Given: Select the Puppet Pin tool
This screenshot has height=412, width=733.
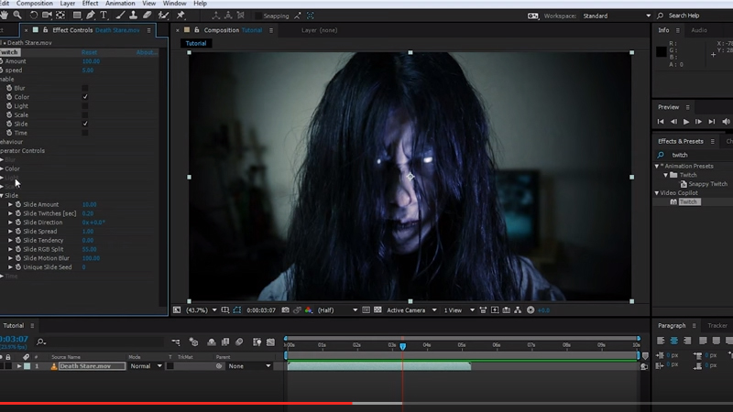Looking at the screenshot, I should pos(181,16).
